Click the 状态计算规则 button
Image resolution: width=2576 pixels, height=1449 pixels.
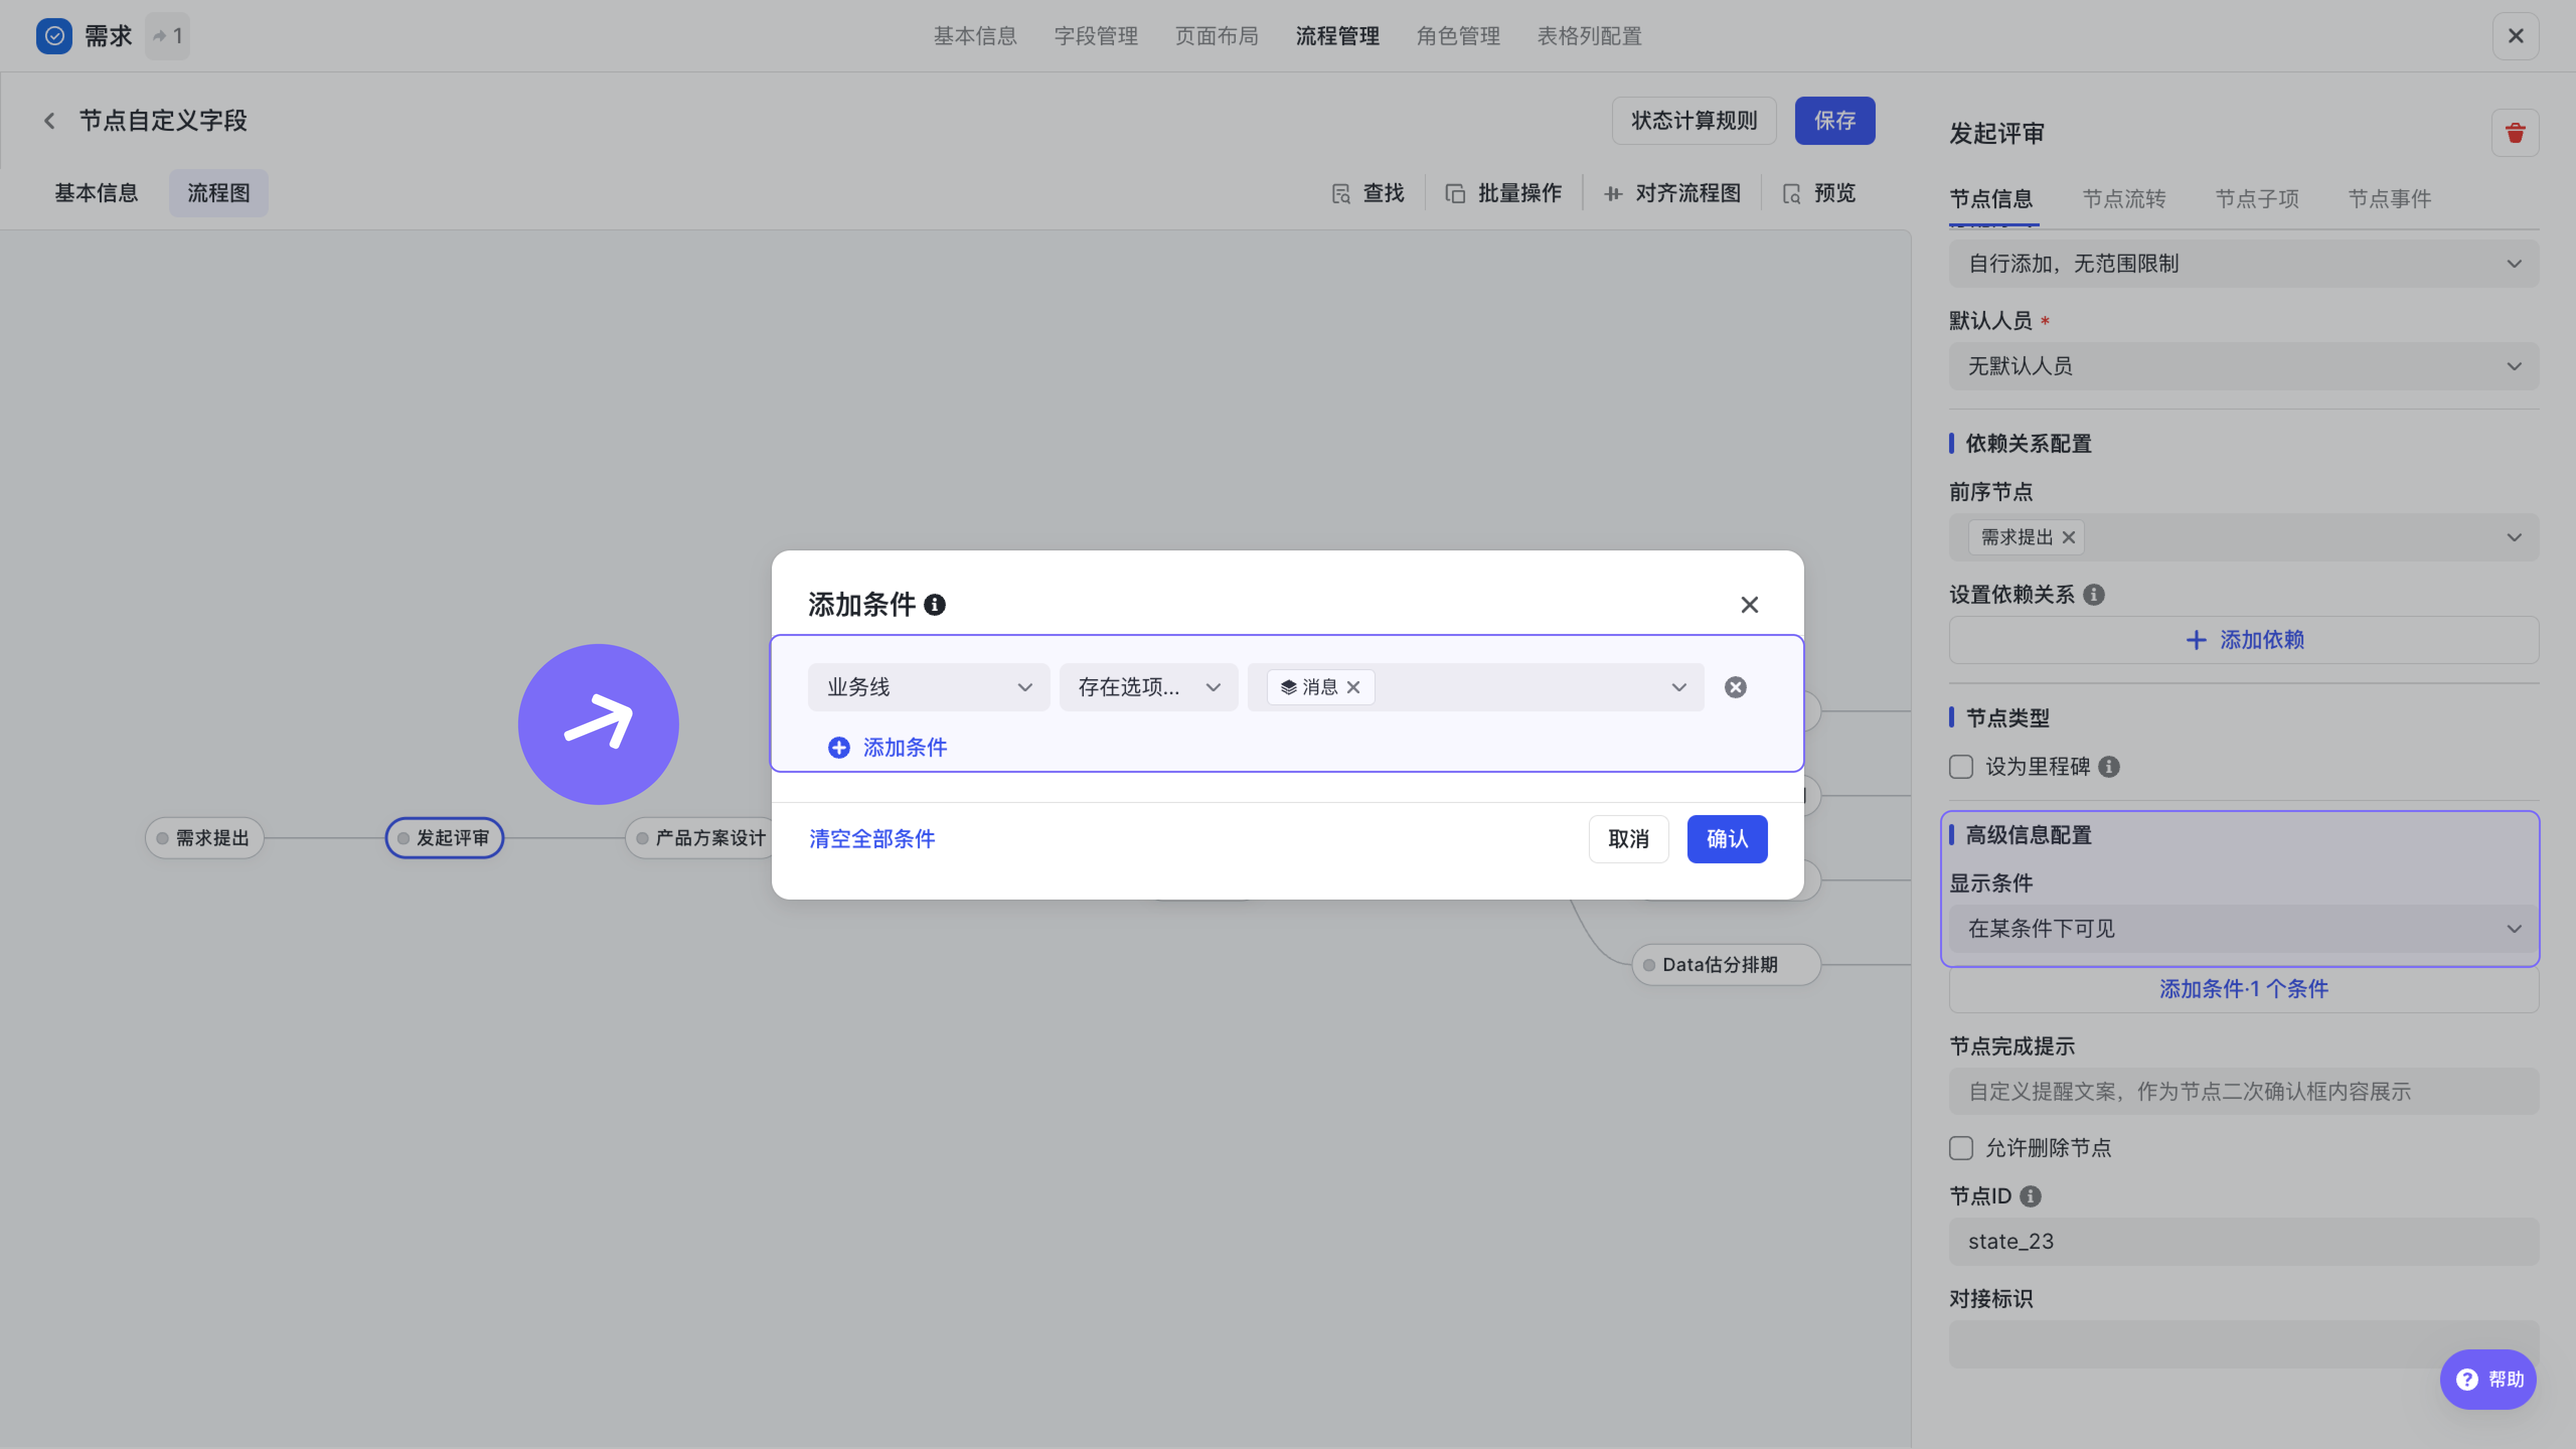pos(1693,121)
